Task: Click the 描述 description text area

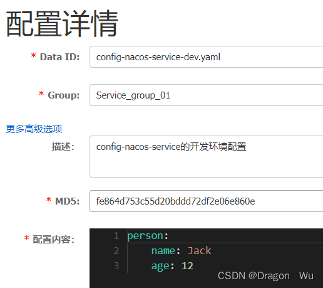Action: [x=207, y=156]
